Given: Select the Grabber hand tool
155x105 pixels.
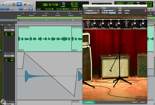Looking at the screenshot, I should (19, 4).
